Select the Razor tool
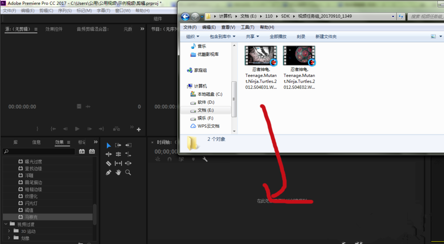444x244 pixels. point(109,163)
